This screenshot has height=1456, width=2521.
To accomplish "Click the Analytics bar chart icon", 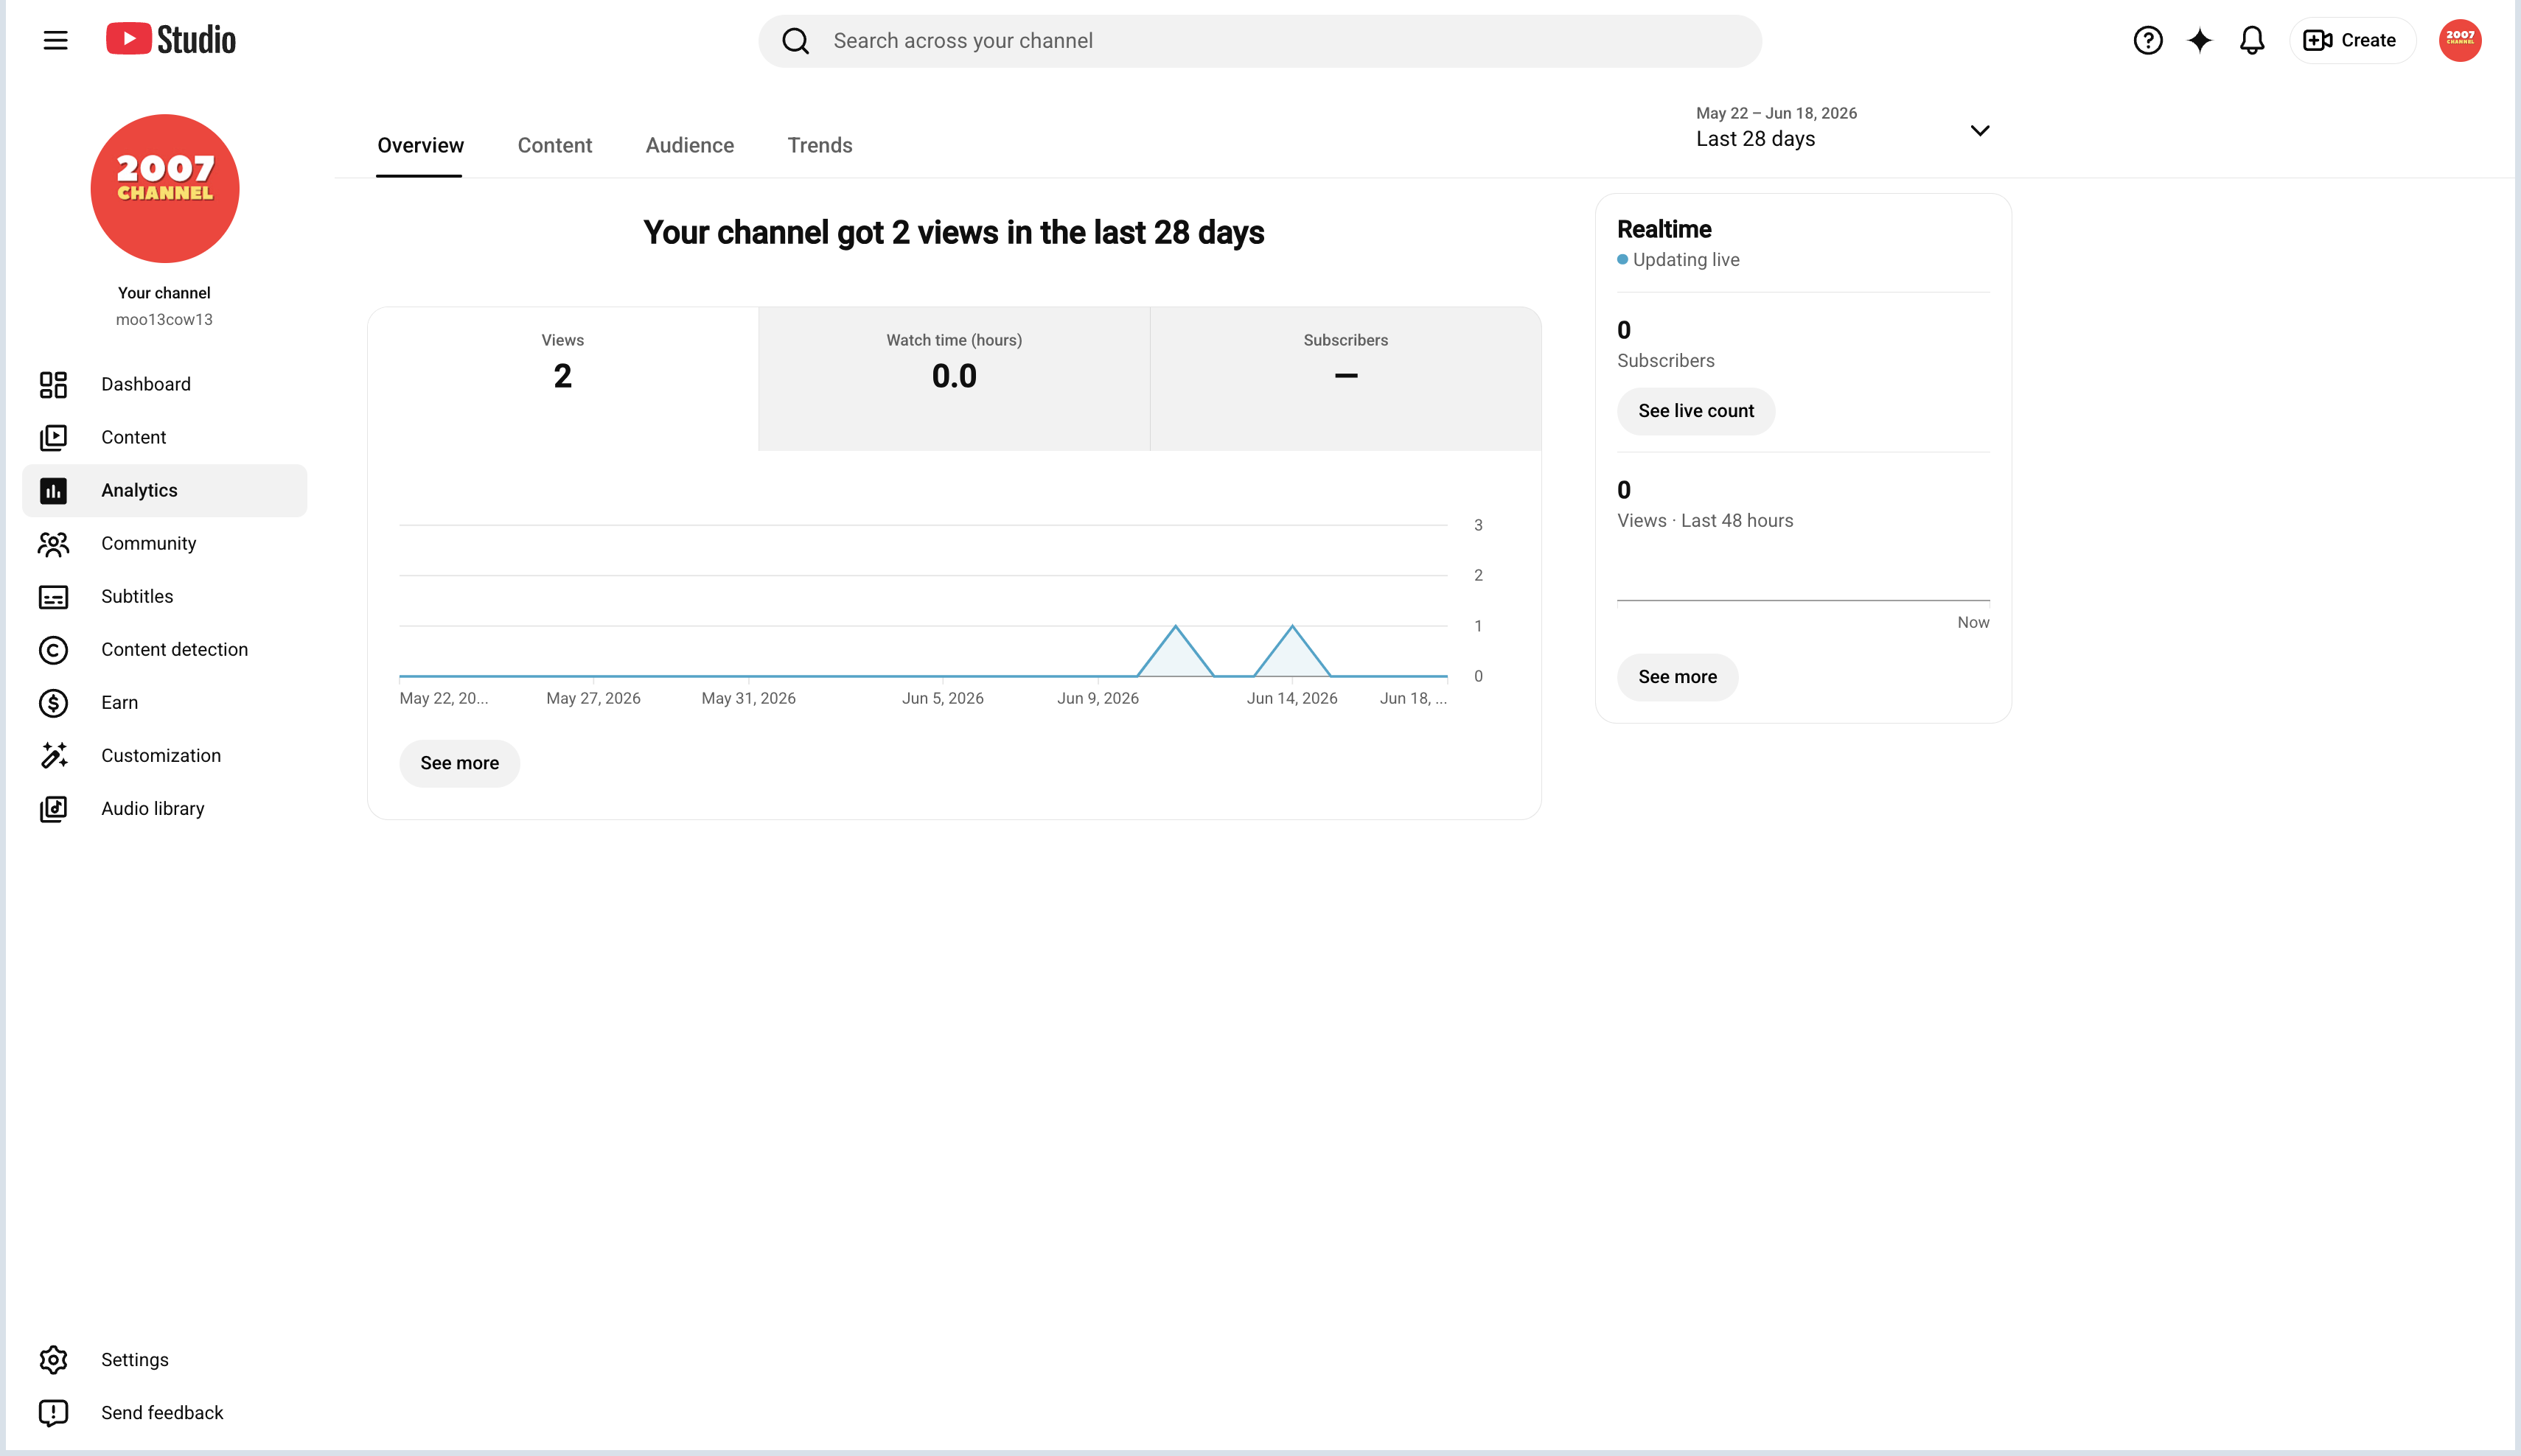I will 53,490.
